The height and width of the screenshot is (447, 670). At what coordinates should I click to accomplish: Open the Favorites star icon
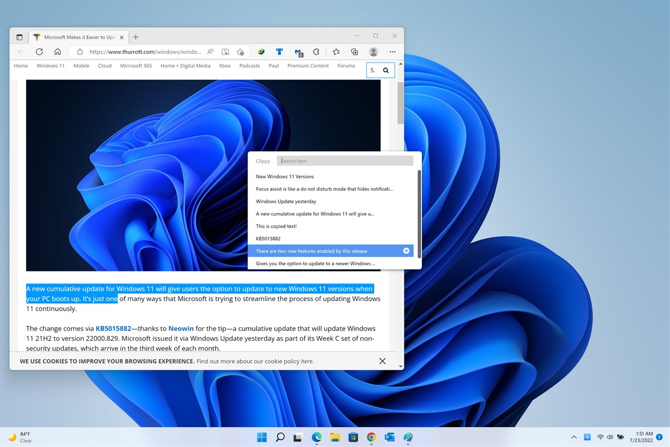point(335,51)
